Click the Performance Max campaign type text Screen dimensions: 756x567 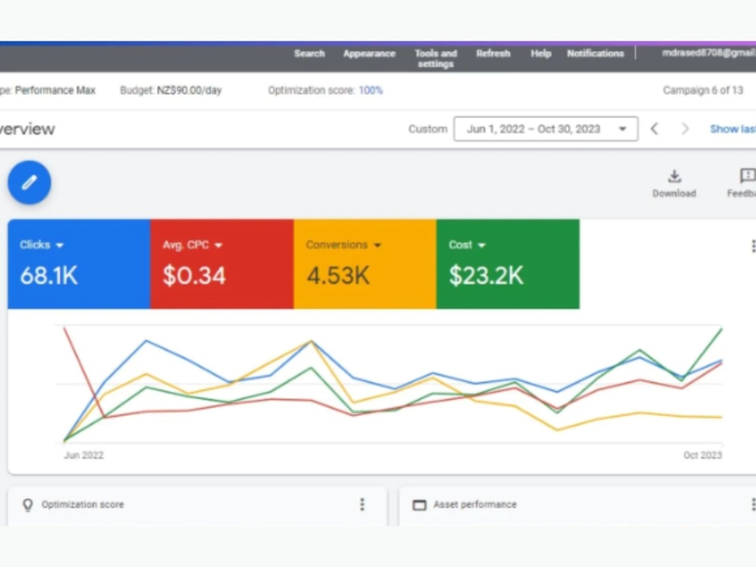pos(55,90)
